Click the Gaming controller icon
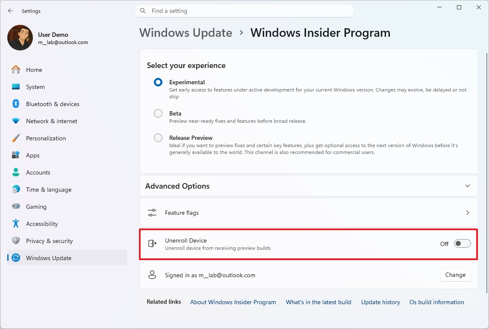 coord(16,206)
